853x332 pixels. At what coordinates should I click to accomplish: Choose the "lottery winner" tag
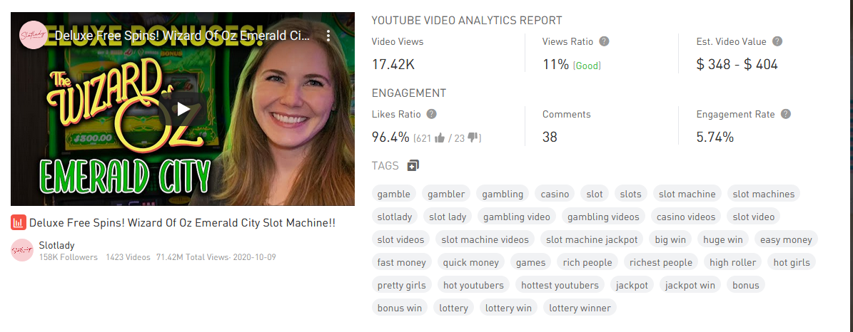coord(580,308)
